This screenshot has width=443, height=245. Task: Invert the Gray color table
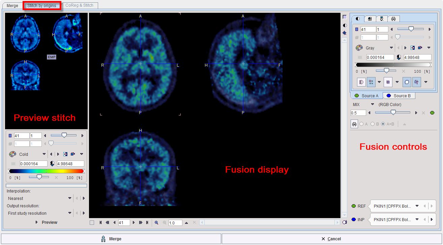coord(413,48)
